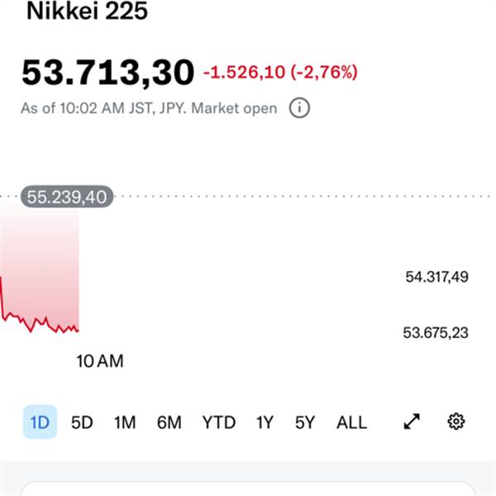
Task: Select the 5Y time range
Action: [305, 422]
